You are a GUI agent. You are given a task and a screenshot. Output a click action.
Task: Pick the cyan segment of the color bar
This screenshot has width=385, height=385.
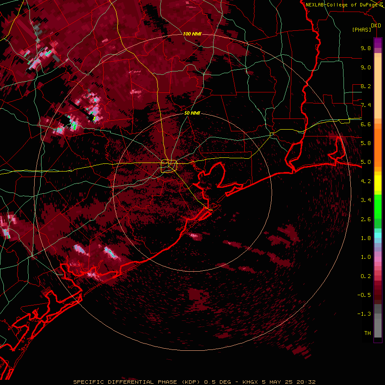[378, 235]
